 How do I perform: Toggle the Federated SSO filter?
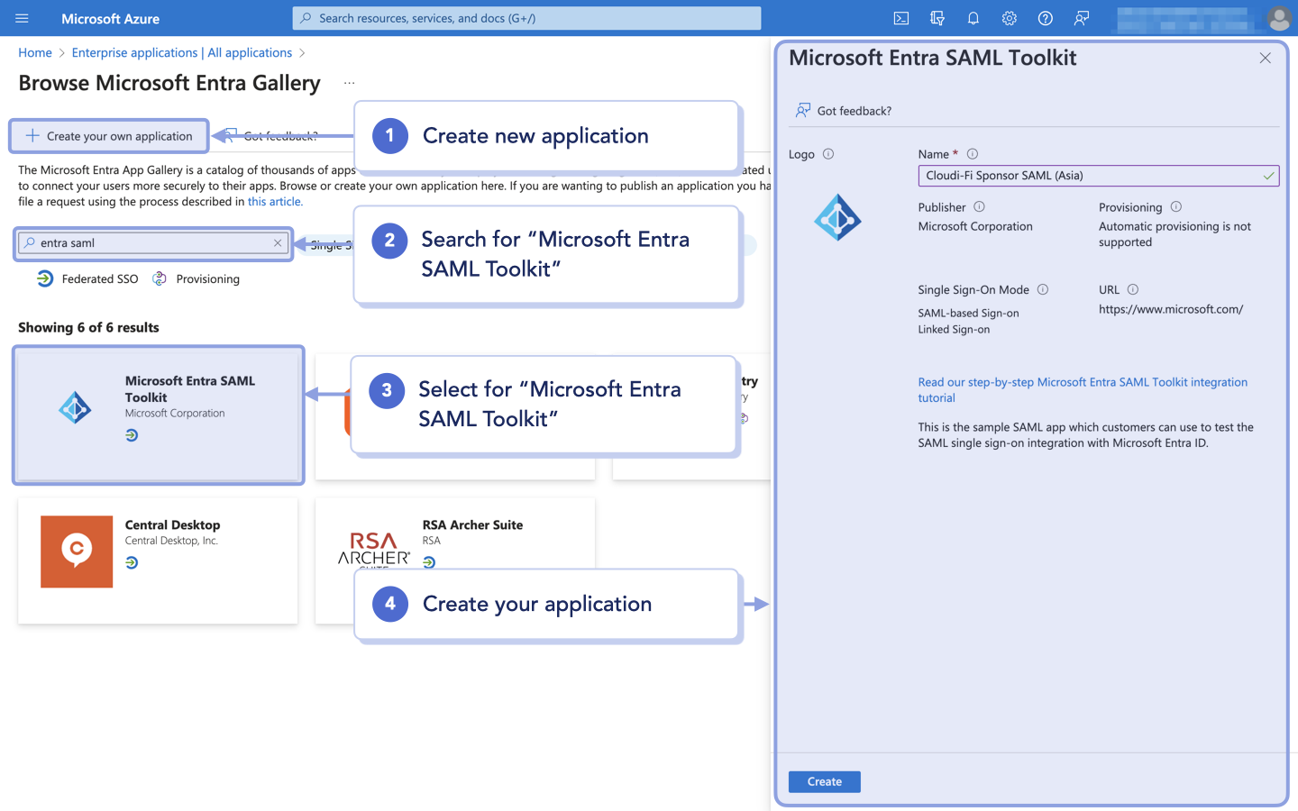click(87, 278)
